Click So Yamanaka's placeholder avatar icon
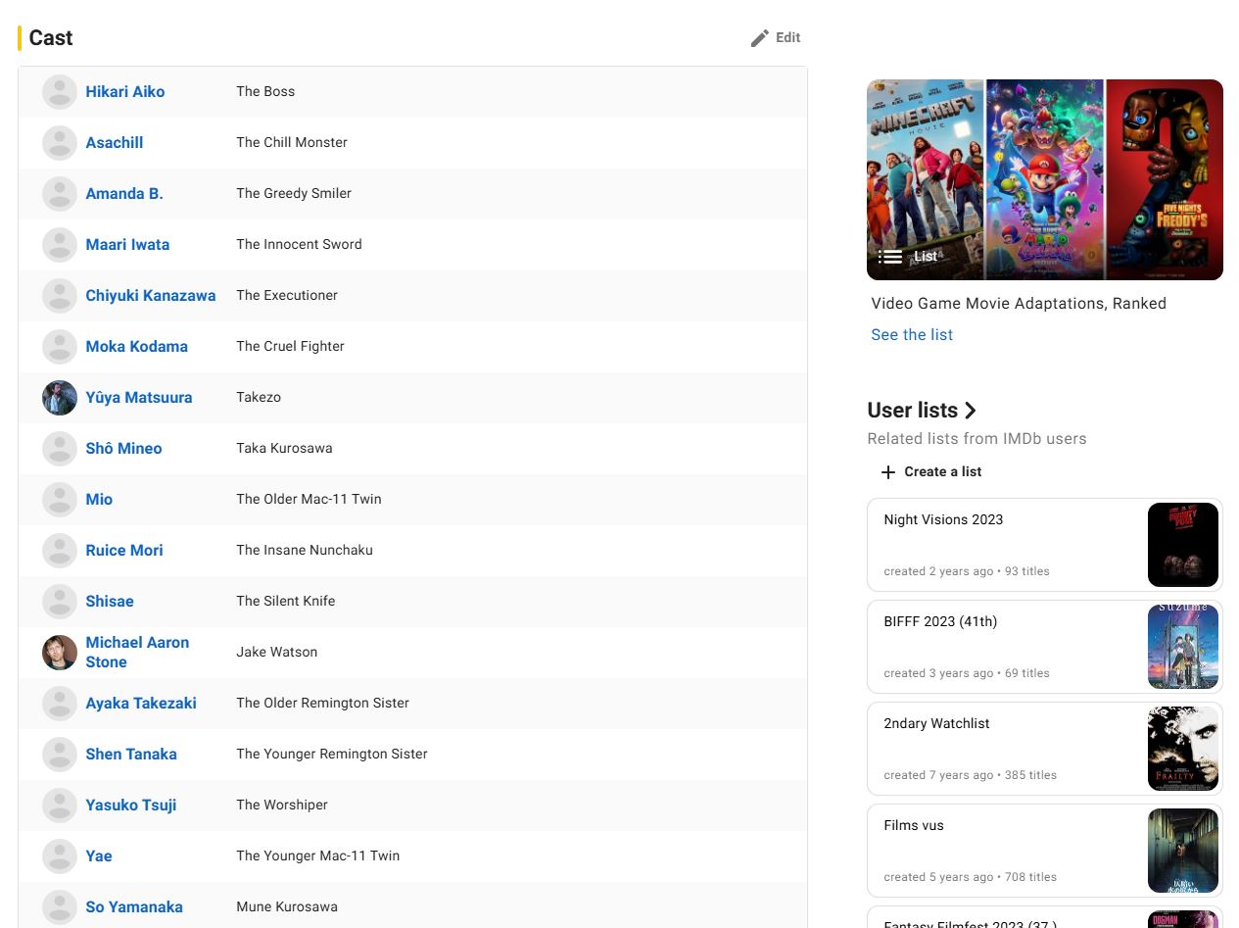The width and height of the screenshot is (1239, 928). [60, 906]
